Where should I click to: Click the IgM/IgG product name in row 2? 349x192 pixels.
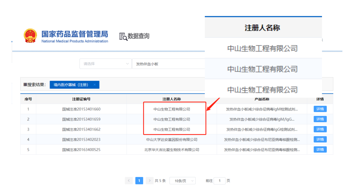tap(262, 119)
